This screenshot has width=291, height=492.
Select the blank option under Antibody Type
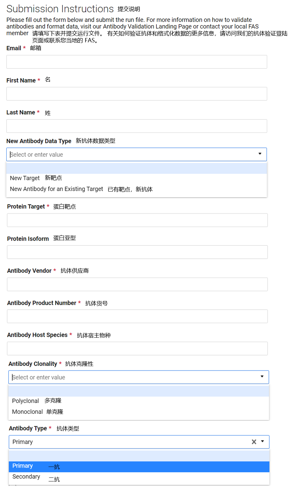[x=139, y=456]
